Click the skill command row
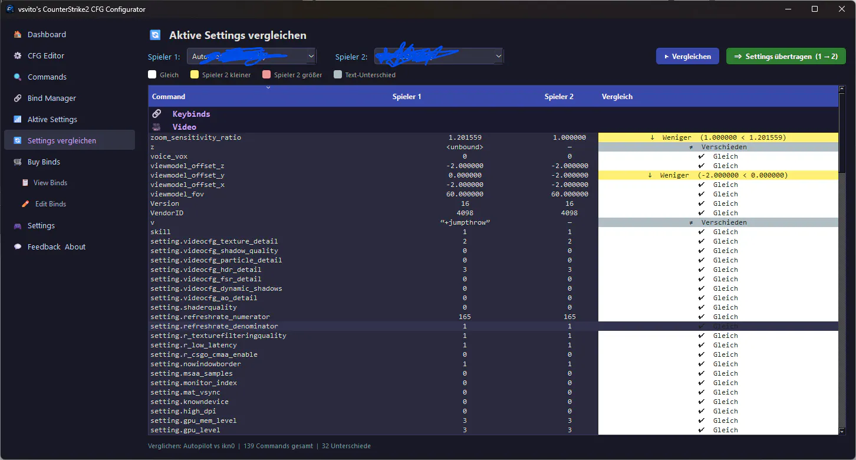This screenshot has height=460, width=856. click(493, 232)
